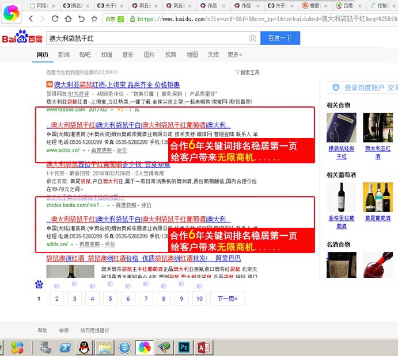Viewport: 398px width, 356px height.
Task: Switch to 音乐 search tab
Action: coord(128,55)
